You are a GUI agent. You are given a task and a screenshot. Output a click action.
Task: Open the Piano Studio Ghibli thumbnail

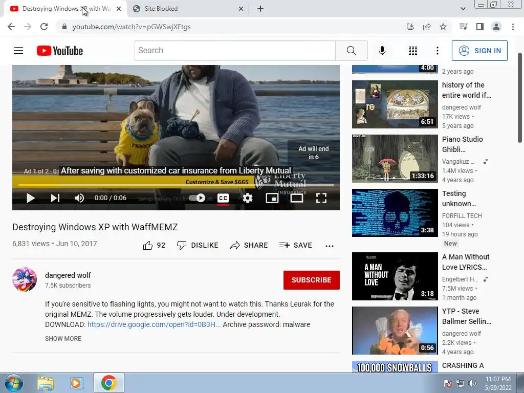395,159
